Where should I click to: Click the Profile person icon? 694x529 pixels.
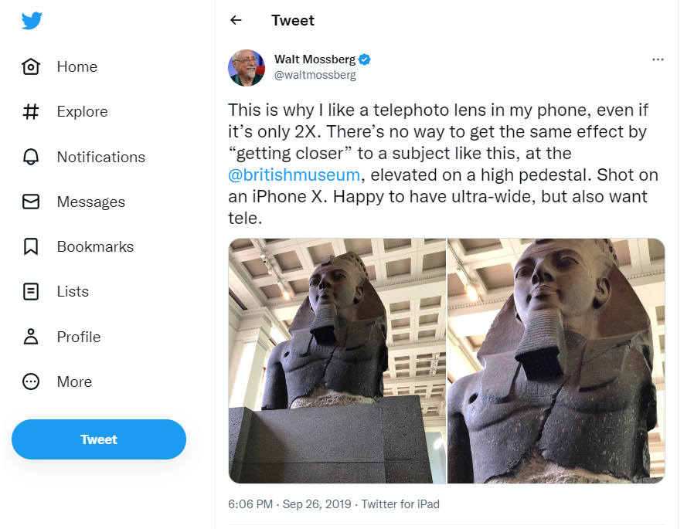(x=31, y=337)
